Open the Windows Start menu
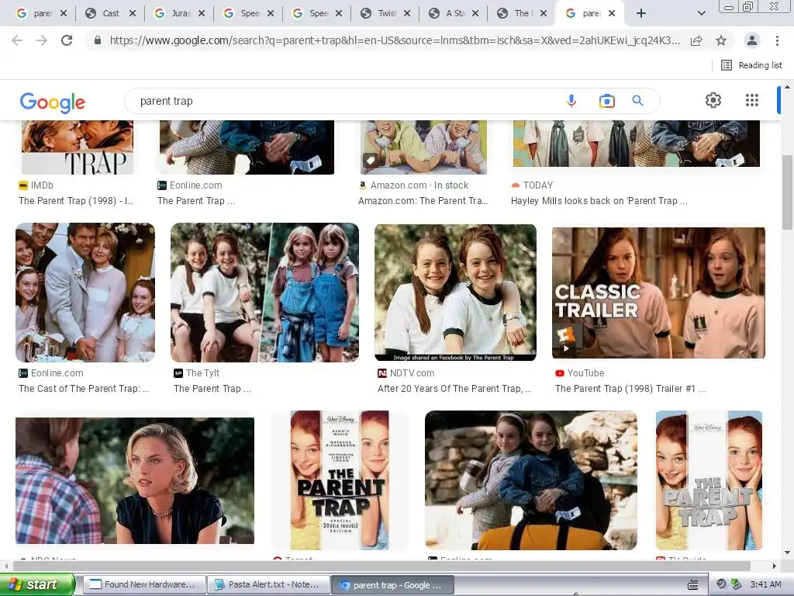 coord(36,584)
